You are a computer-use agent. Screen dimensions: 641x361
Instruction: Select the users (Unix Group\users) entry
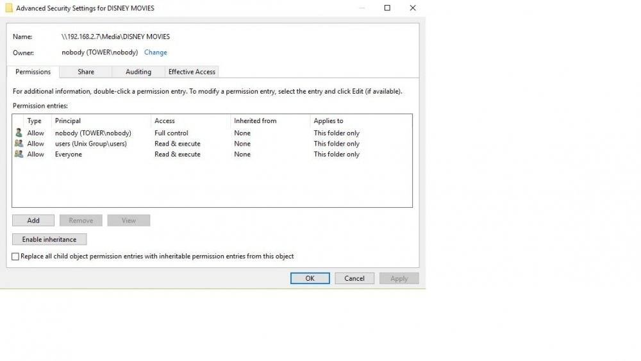[212, 144]
